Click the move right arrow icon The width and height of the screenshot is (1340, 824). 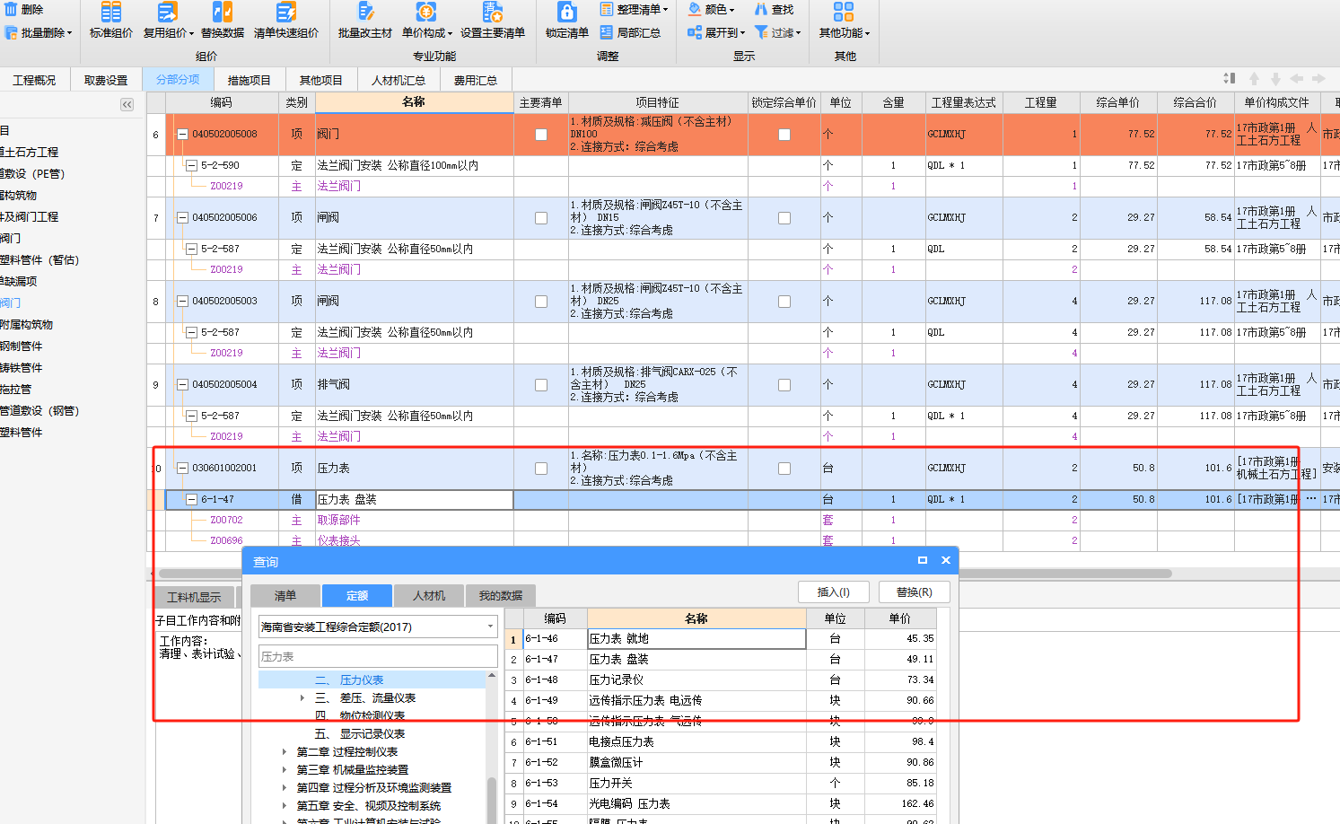coord(1318,79)
